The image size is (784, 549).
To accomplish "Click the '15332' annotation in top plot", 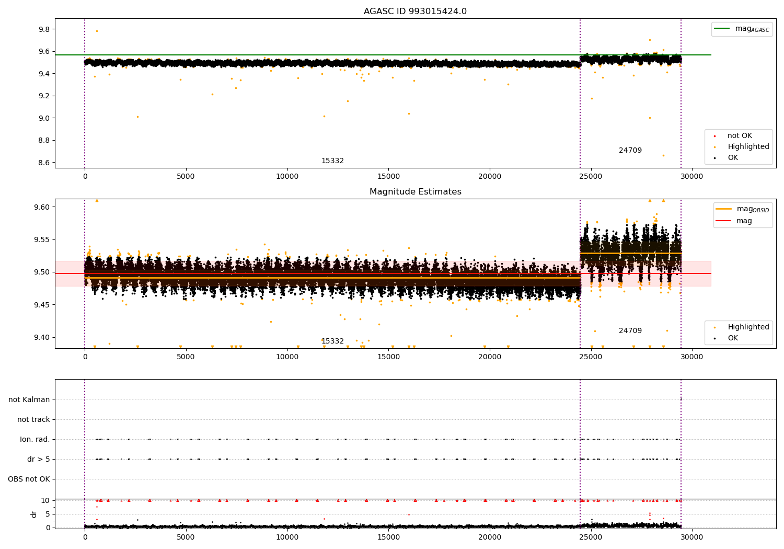I will pos(332,161).
